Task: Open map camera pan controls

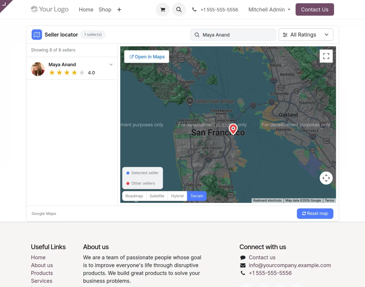Action: [x=326, y=178]
